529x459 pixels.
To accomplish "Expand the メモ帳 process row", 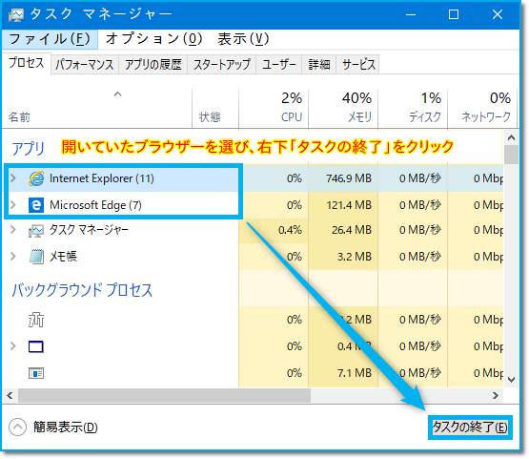I will pyautogui.click(x=13, y=257).
